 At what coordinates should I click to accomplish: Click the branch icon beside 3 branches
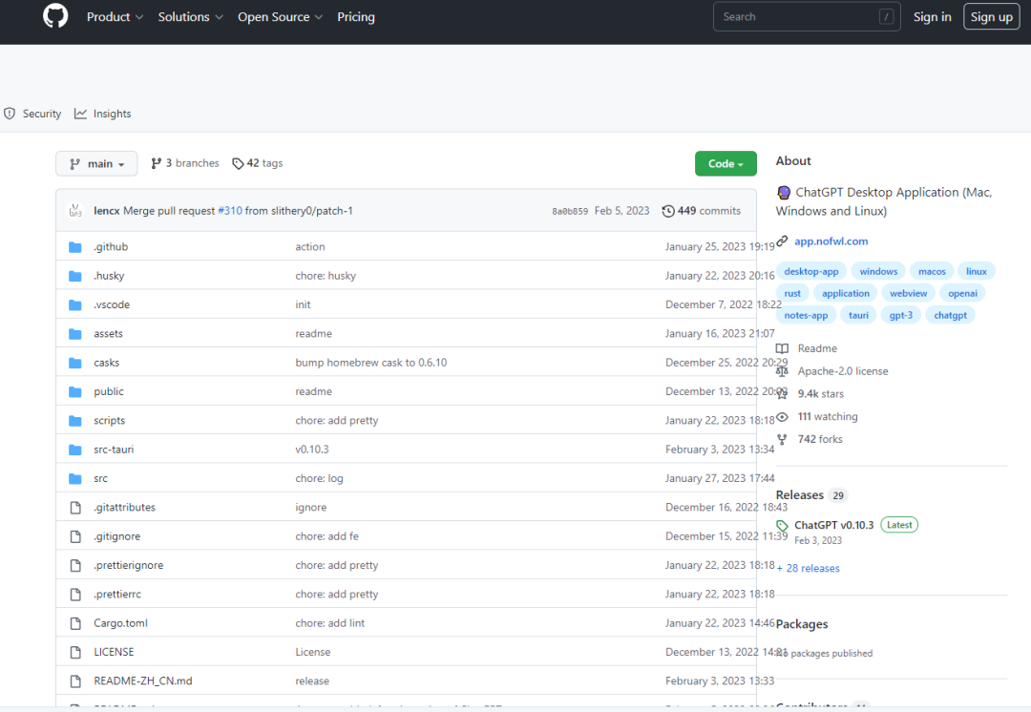click(156, 163)
